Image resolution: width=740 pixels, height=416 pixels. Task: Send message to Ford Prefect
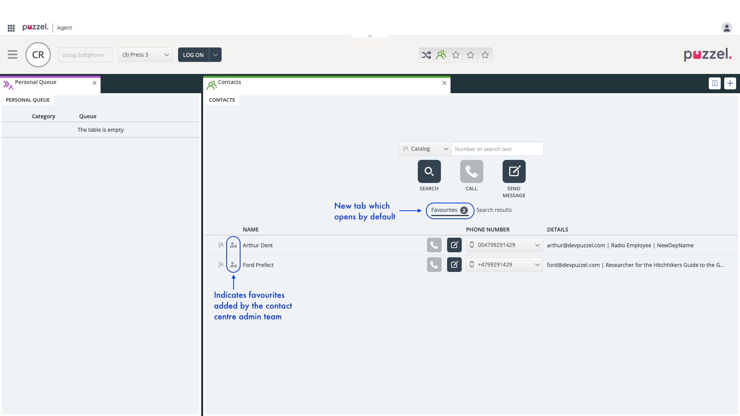coord(454,265)
